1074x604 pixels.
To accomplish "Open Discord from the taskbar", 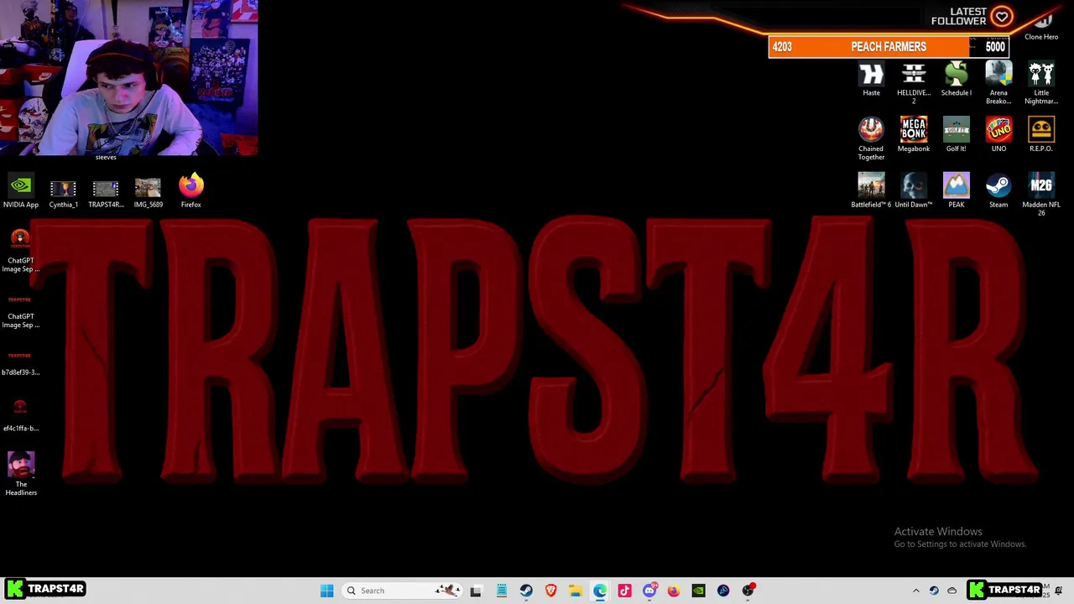I will 649,591.
